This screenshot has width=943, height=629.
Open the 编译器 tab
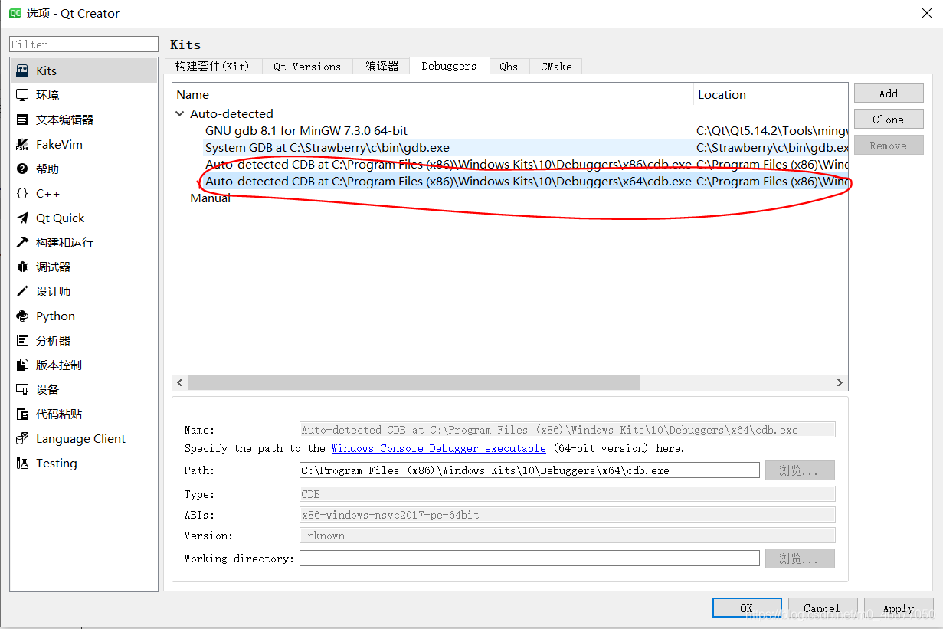381,67
